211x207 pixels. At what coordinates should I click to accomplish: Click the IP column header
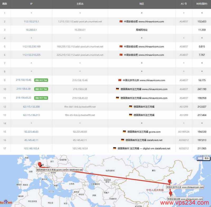click(x=31, y=4)
